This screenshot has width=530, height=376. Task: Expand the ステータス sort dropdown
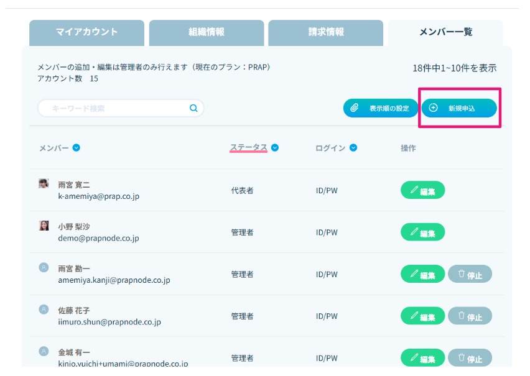[274, 148]
